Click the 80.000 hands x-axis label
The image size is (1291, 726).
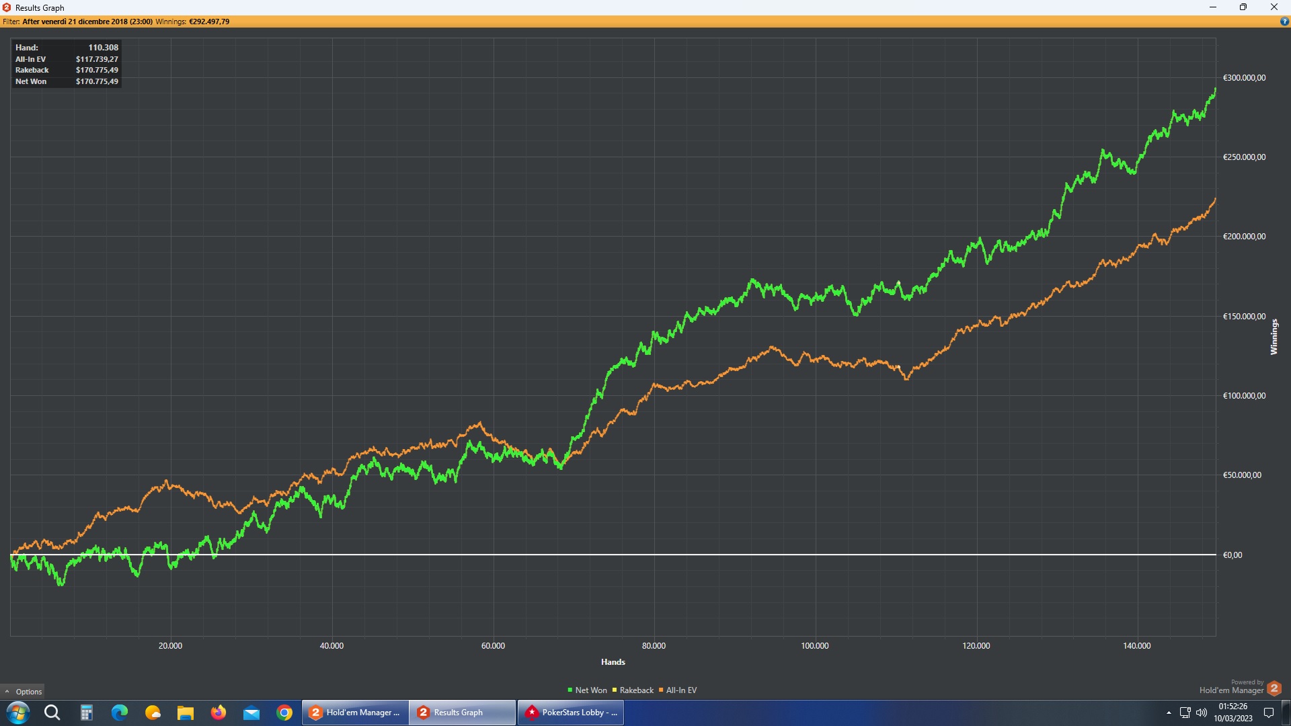pyautogui.click(x=654, y=646)
